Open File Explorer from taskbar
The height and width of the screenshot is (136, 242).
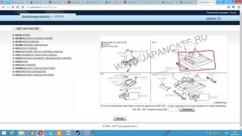click(21, 133)
